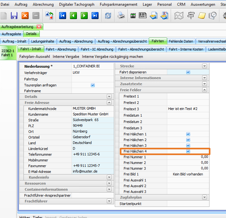Jump to last record with blue arrow
Viewport: 226px width, 218px height.
pos(95,16)
